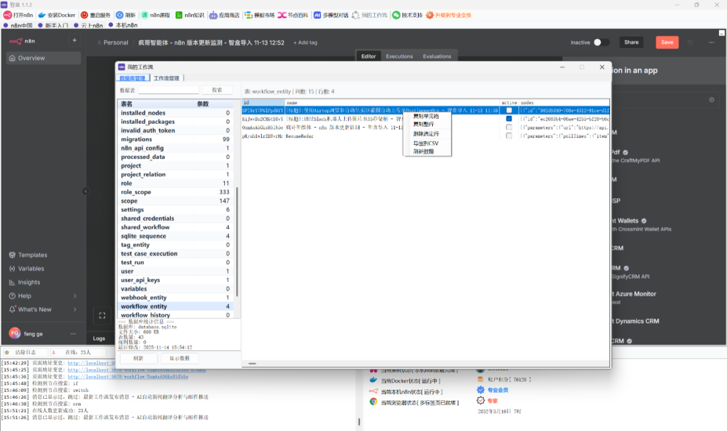Click the 重启服务 power icon
727x431 pixels.
point(84,15)
